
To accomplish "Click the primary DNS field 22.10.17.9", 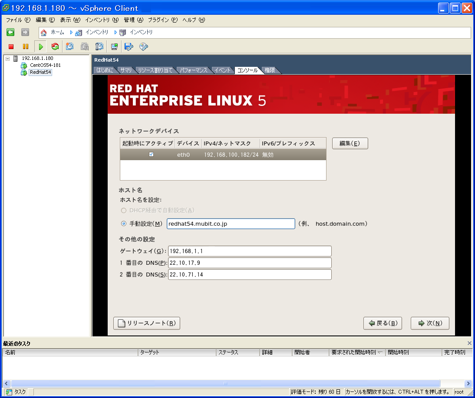I will [x=250, y=263].
